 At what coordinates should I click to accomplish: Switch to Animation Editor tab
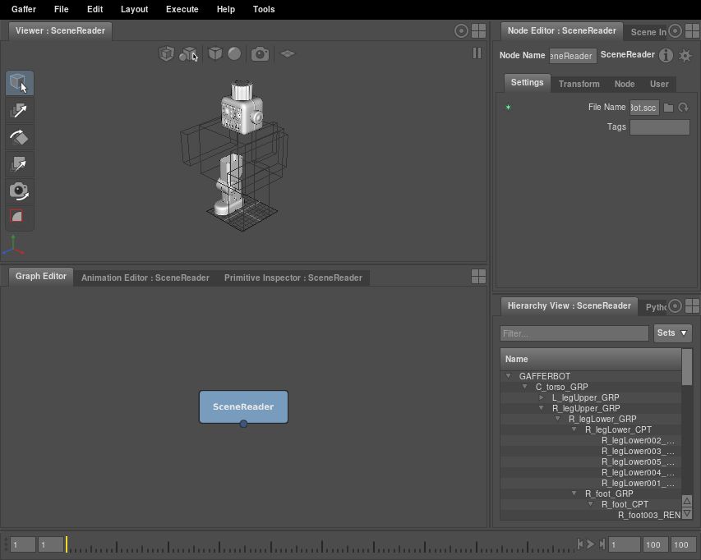145,278
